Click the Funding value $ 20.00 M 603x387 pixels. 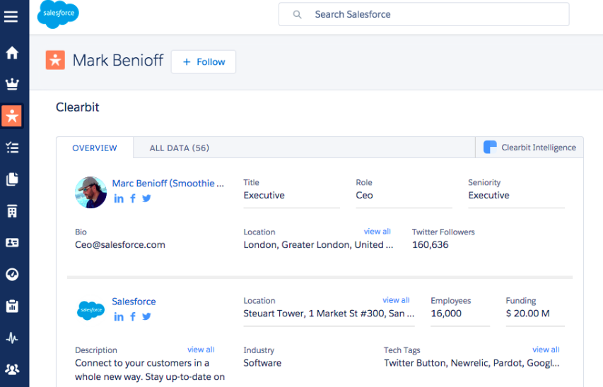click(527, 314)
